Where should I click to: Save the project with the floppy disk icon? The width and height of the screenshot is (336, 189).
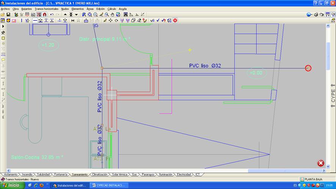[8, 14]
